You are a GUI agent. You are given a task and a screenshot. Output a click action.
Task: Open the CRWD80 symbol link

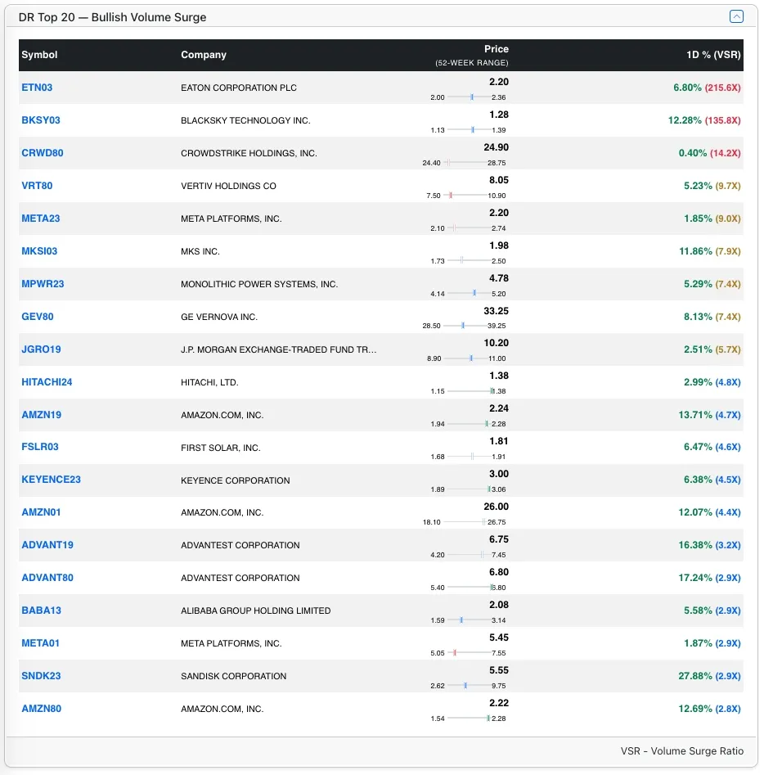[42, 153]
